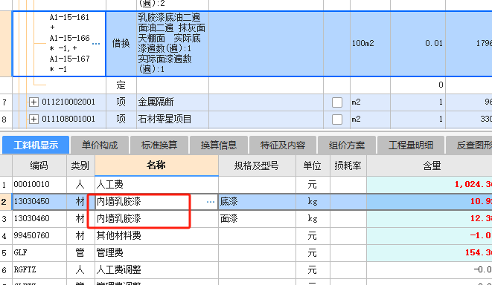Open ellipsis button beside code A1-15-161
The image size is (492, 285).
tap(96, 44)
